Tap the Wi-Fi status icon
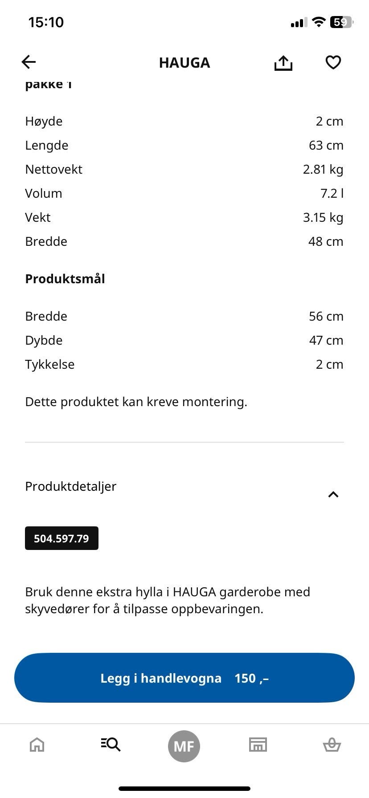The image size is (369, 798). pyautogui.click(x=319, y=22)
